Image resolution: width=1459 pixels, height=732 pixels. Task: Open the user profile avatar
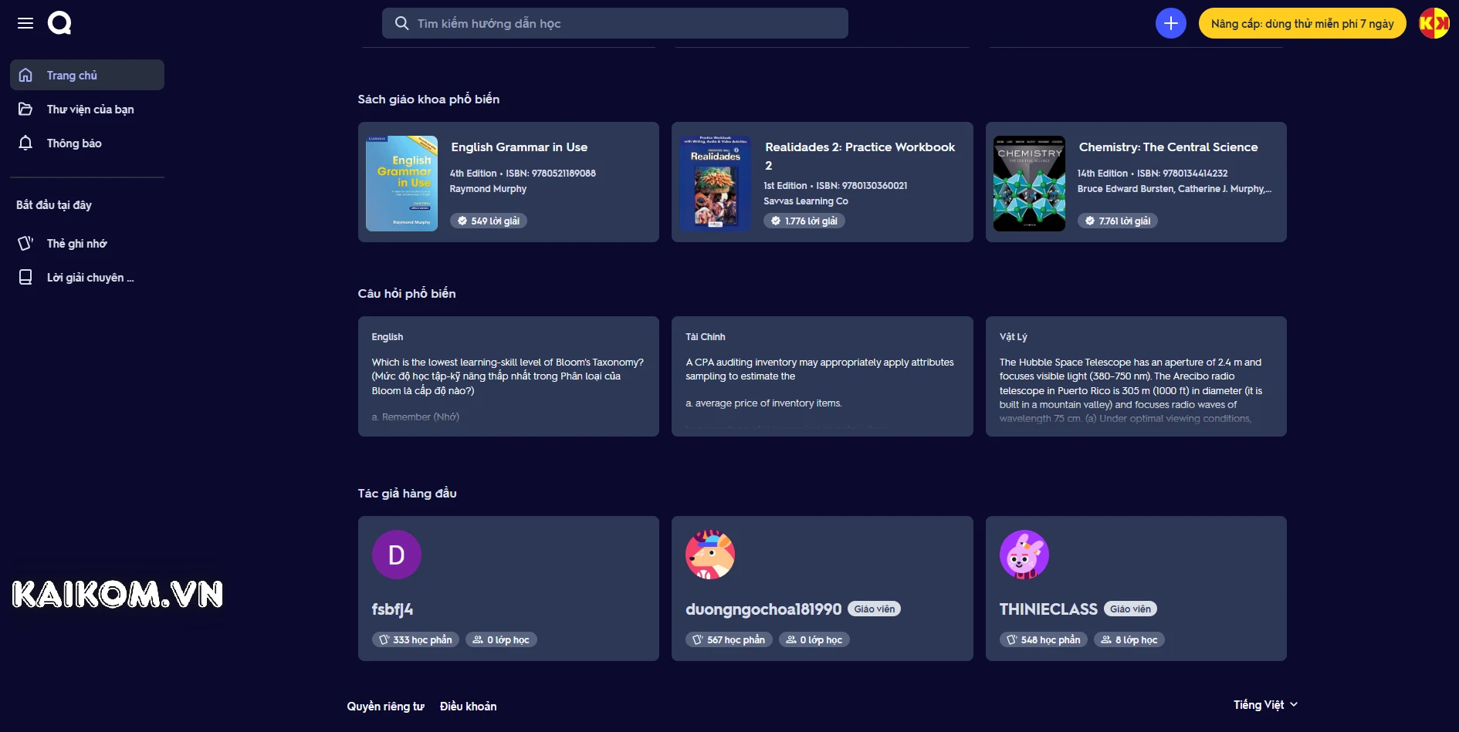point(1434,23)
